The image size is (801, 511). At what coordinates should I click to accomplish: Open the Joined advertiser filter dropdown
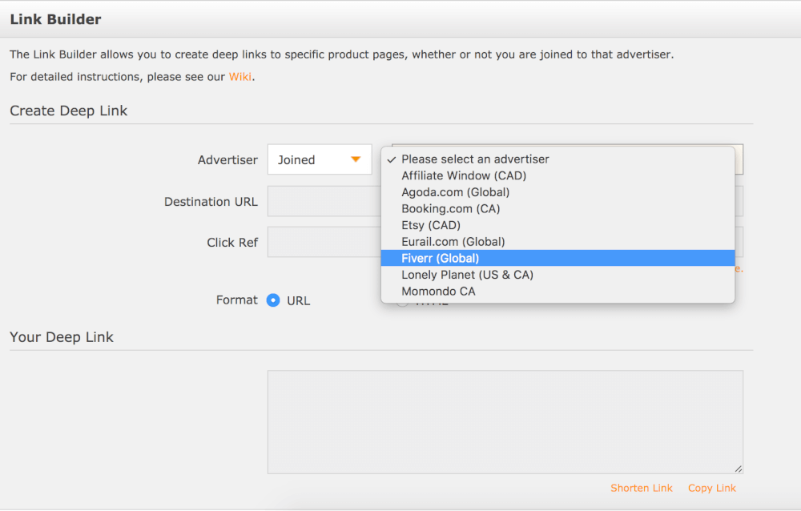coord(320,159)
